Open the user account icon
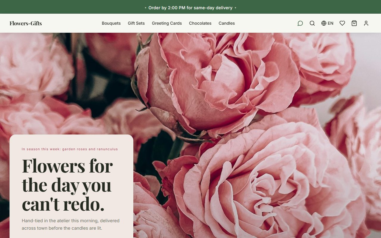This screenshot has height=238, width=381. click(366, 23)
